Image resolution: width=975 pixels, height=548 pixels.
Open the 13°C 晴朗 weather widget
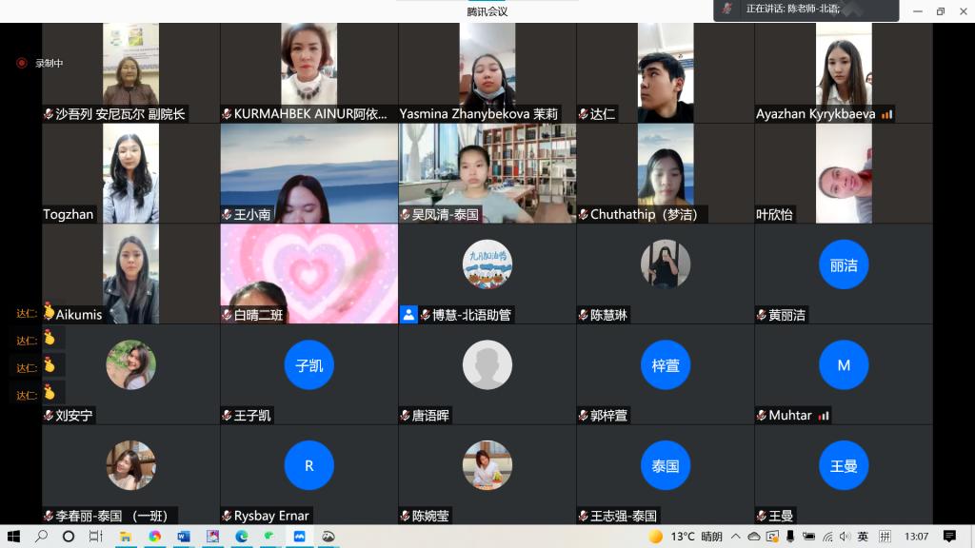point(686,537)
